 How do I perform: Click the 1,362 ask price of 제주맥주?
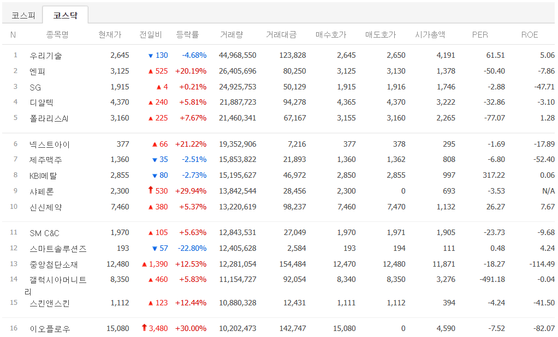tap(396, 159)
